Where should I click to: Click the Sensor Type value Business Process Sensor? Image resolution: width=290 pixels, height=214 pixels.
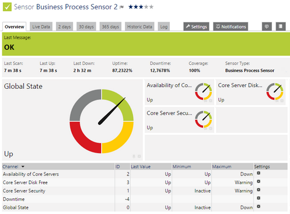pyautogui.click(x=250, y=71)
